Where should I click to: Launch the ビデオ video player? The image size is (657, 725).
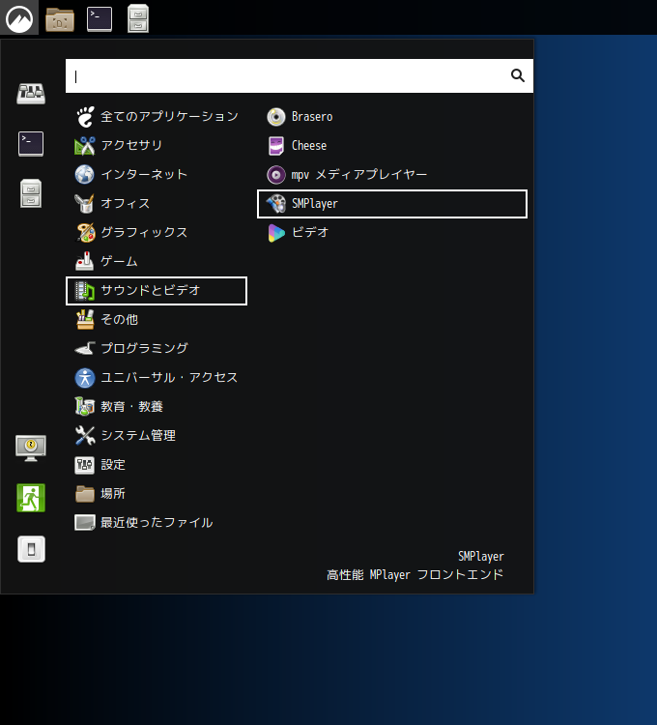(392, 233)
